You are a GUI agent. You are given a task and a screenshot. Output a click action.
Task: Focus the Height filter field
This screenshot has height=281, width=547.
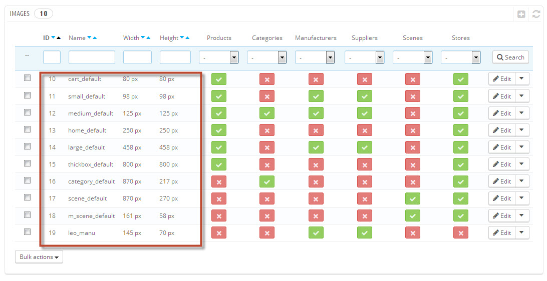[175, 57]
